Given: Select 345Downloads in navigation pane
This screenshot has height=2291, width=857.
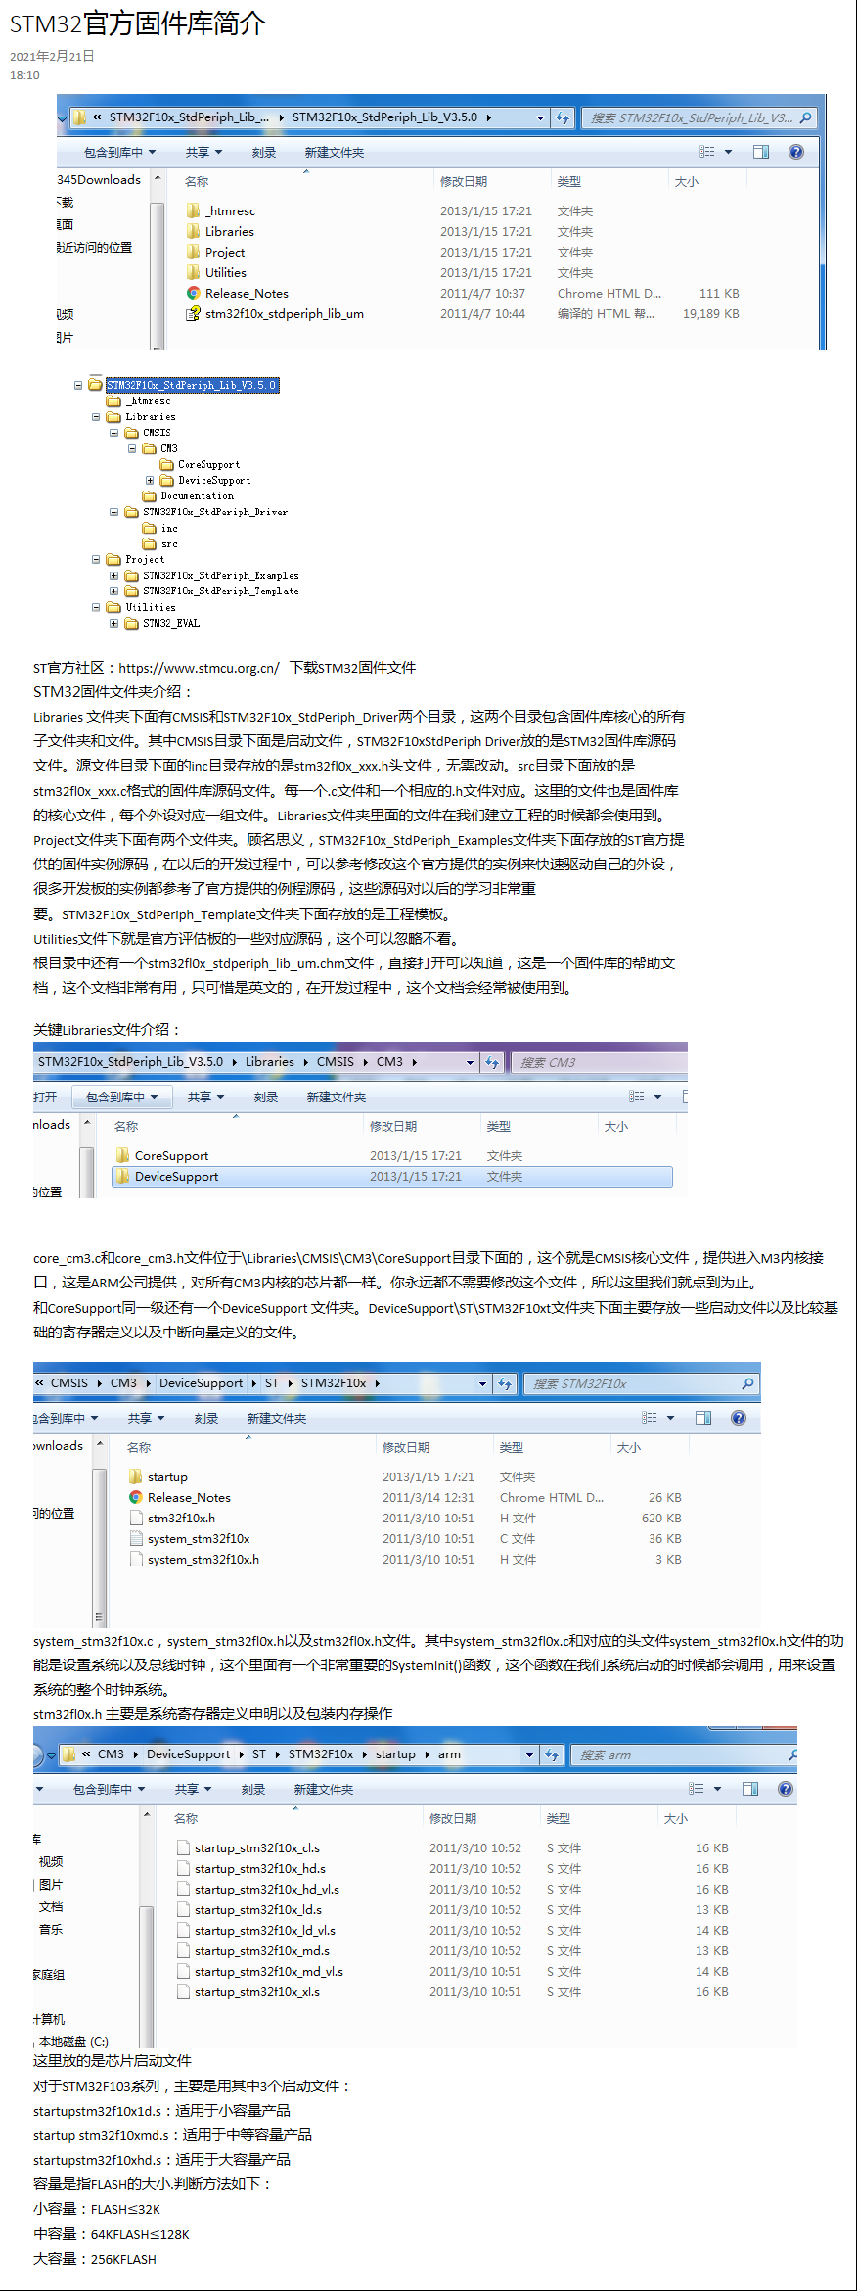Looking at the screenshot, I should coord(99,180).
